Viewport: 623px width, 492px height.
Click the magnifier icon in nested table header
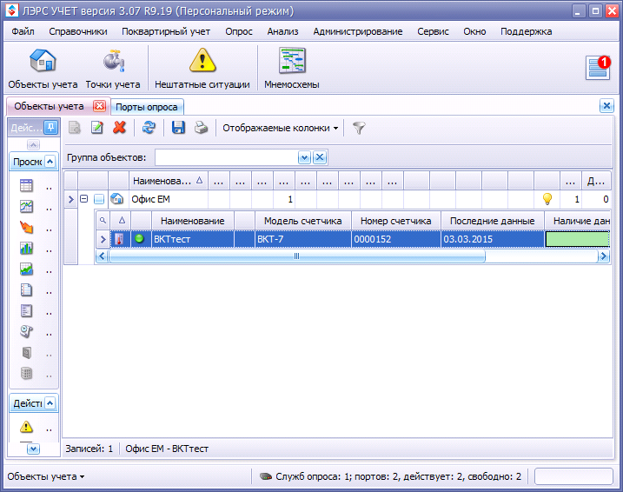103,220
